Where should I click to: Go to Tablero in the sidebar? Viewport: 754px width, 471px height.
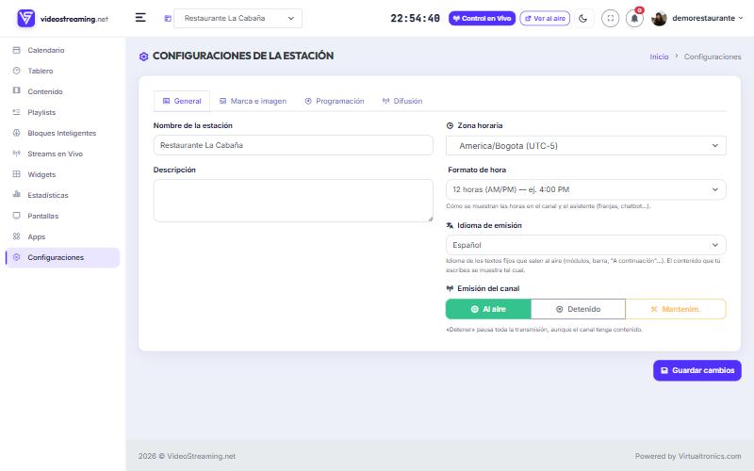click(62, 71)
